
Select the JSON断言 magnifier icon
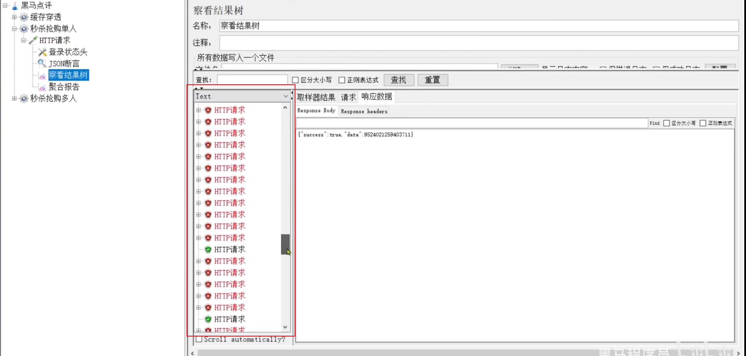[x=42, y=63]
